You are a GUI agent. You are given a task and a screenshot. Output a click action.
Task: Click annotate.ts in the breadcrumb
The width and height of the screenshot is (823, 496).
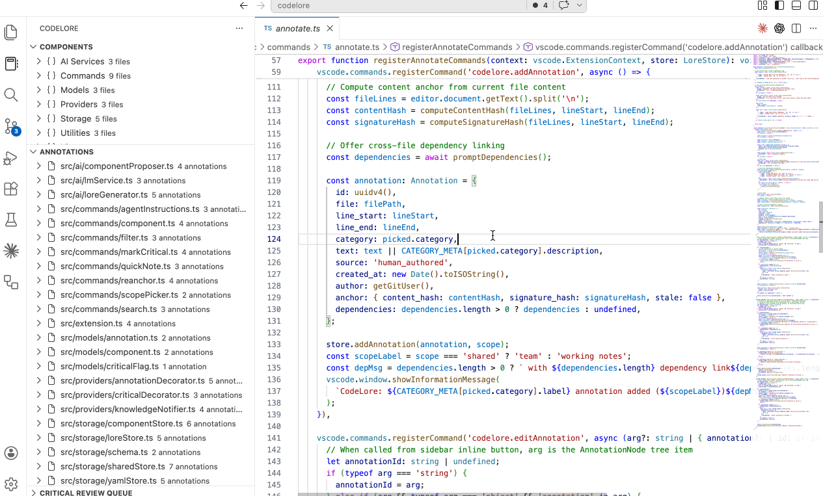pos(357,47)
